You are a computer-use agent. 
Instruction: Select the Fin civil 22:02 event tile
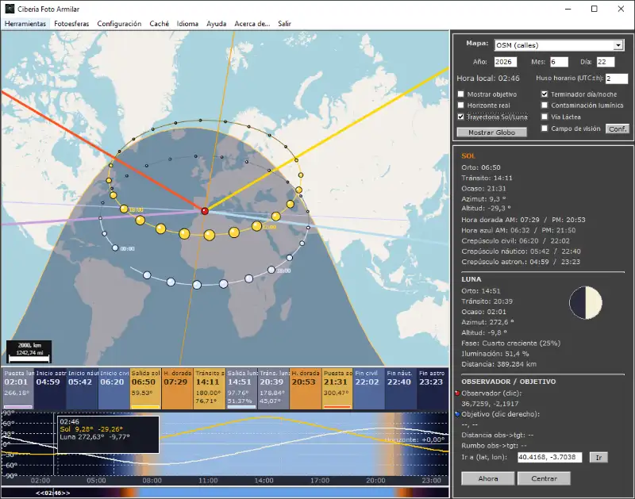[x=369, y=389]
